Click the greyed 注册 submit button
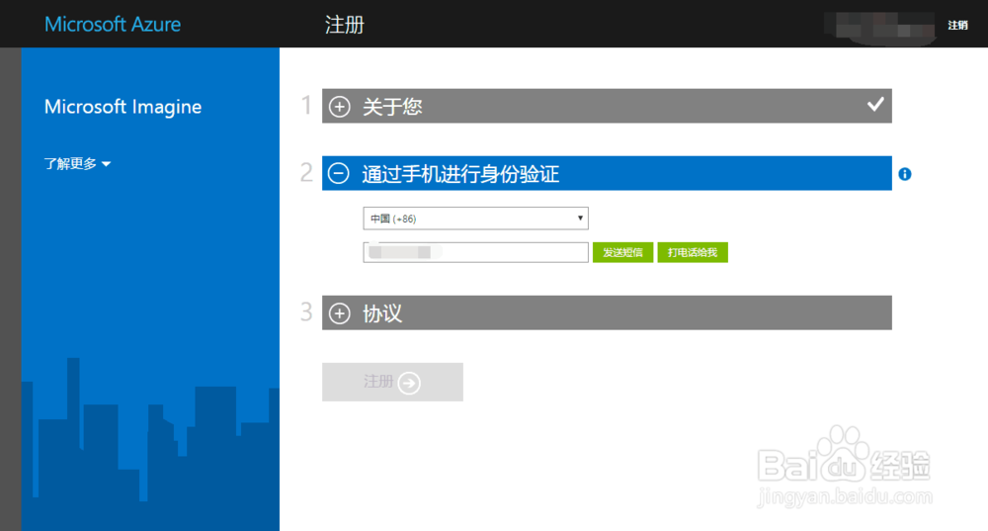Viewport: 988px width, 531px height. pyautogui.click(x=392, y=382)
